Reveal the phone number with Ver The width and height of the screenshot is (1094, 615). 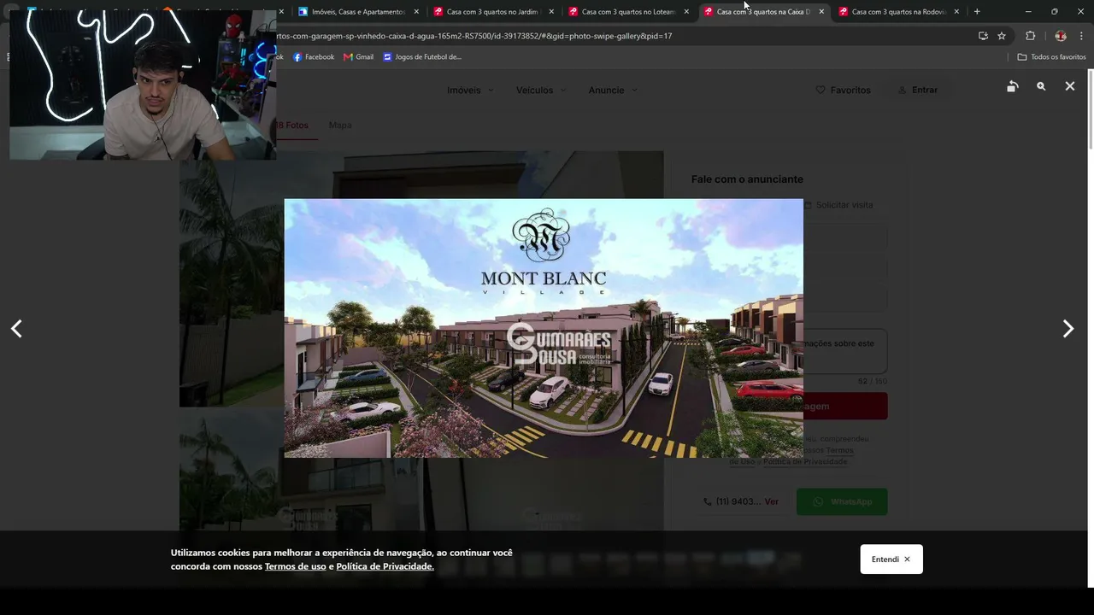pos(771,501)
